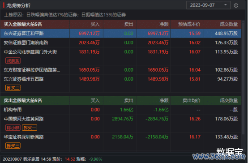This screenshot has height=163, width=248.
Task: Sort buy table by 预估成本价 header
Action: click(x=189, y=24)
